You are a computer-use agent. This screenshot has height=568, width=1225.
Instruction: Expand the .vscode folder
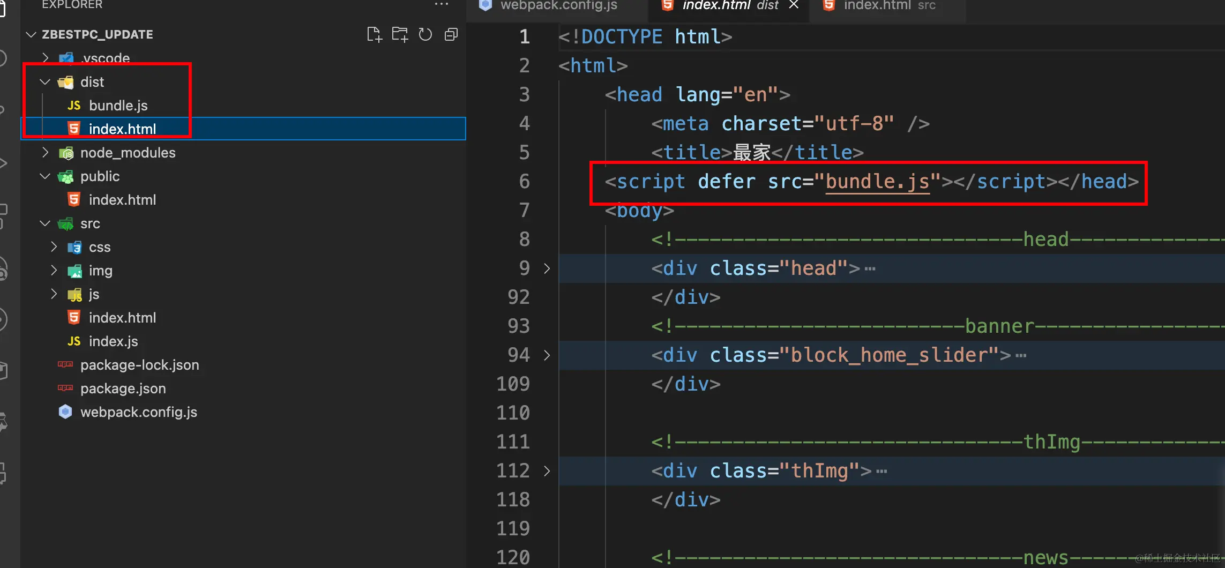pyautogui.click(x=46, y=58)
